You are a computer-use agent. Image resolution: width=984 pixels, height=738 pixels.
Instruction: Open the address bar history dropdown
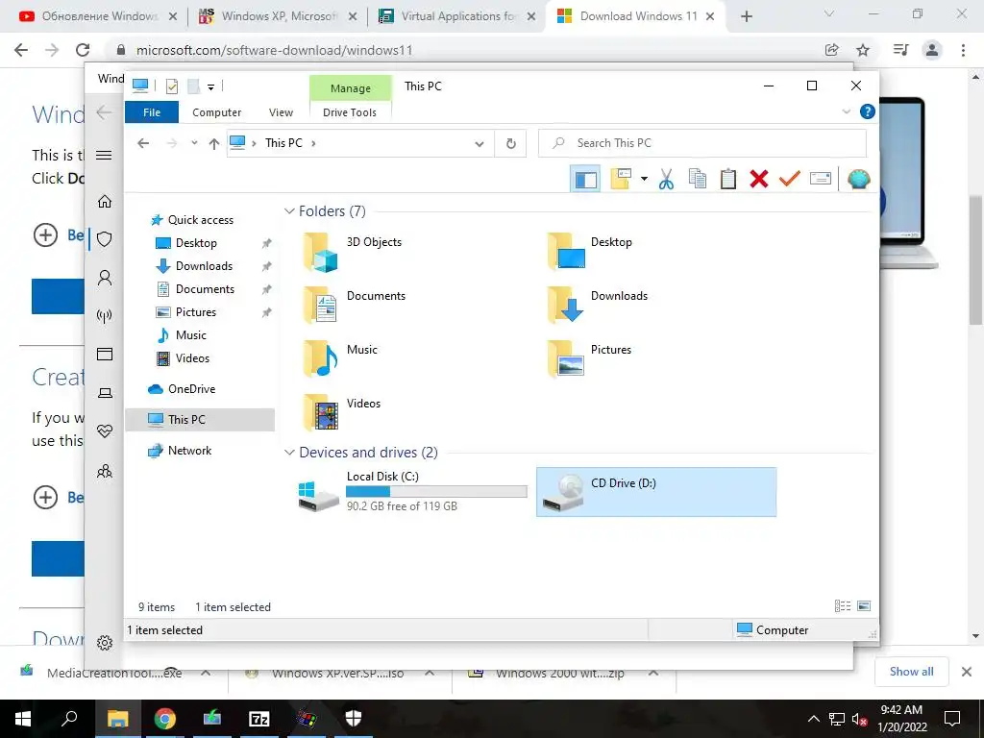[480, 144]
